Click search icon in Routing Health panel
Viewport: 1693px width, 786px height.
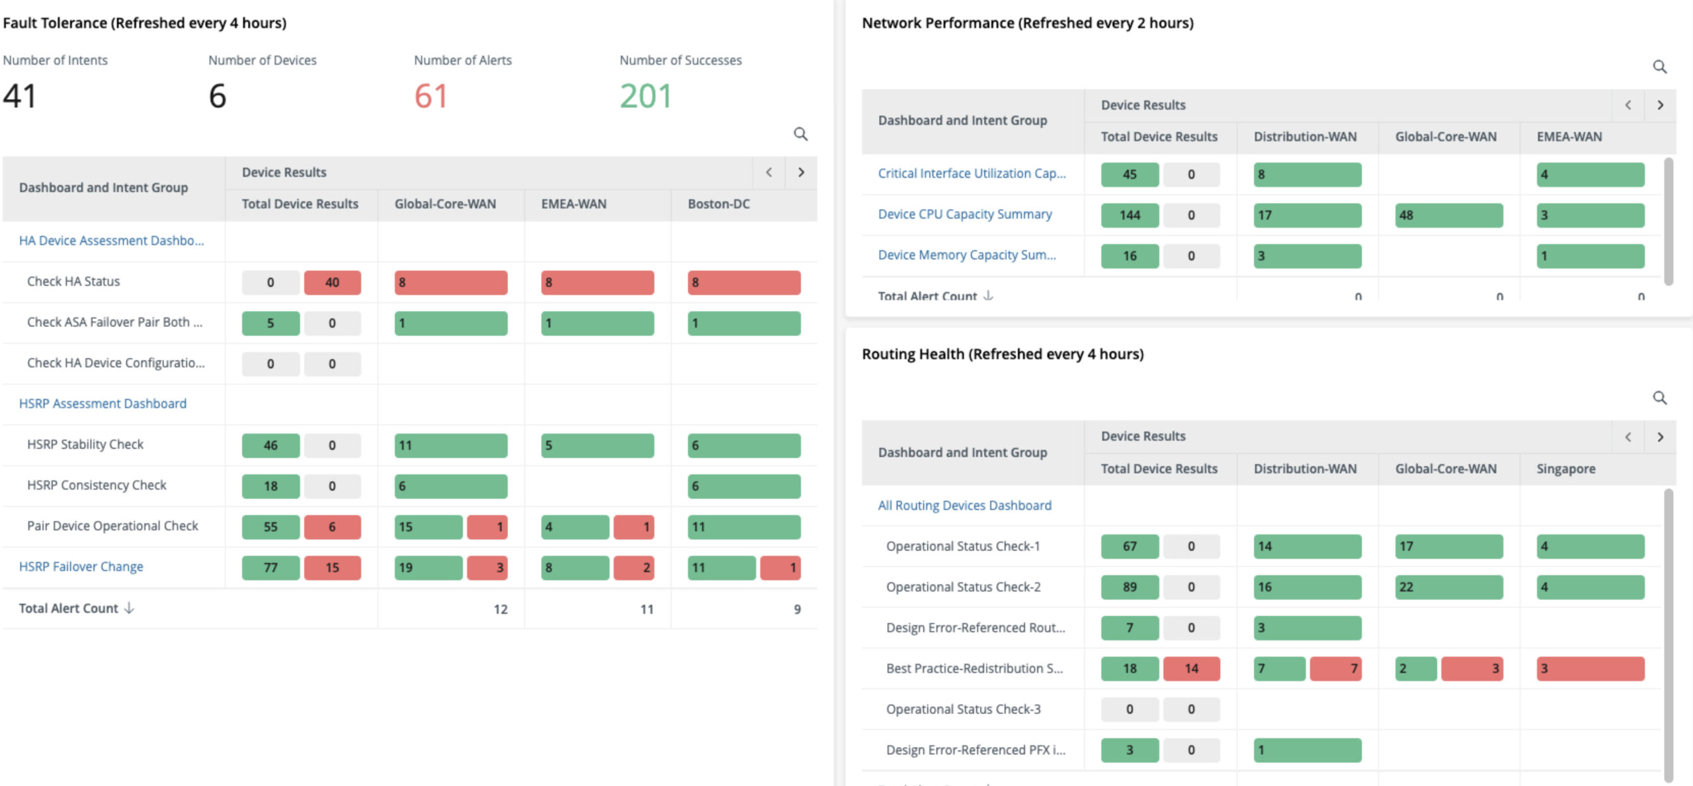pos(1659,398)
